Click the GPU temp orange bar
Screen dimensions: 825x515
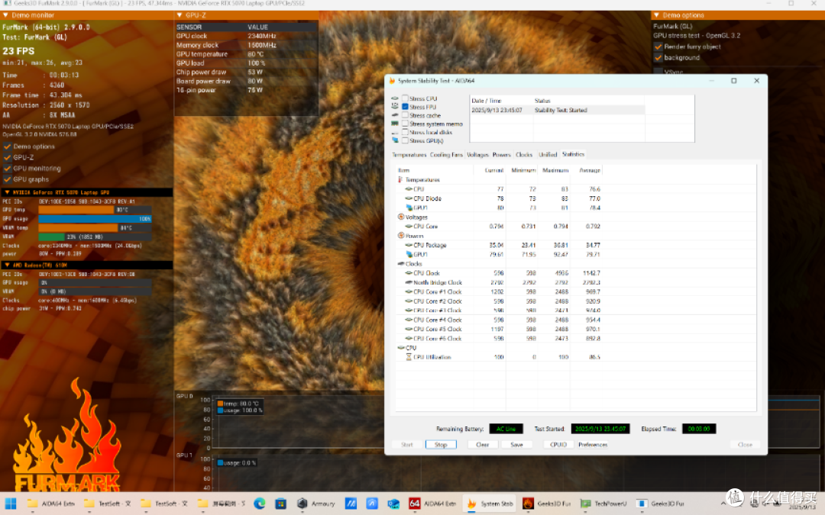76,210
